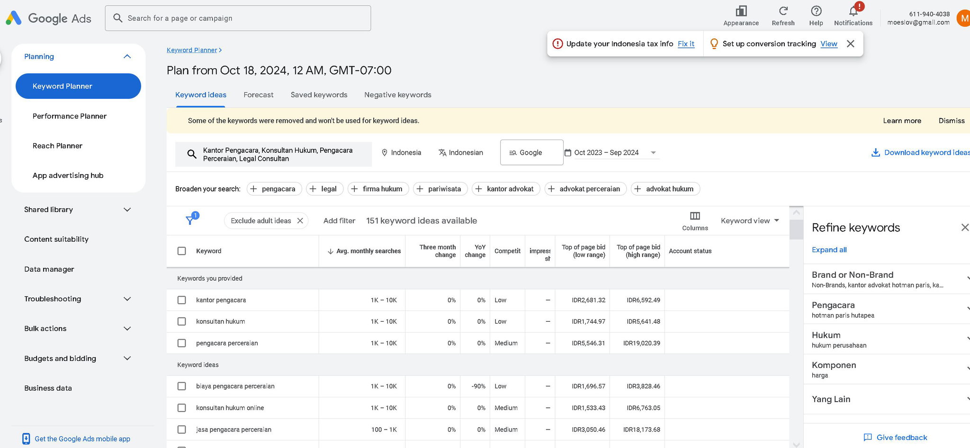Click the Refresh icon
The image size is (970, 448).
[x=783, y=11]
